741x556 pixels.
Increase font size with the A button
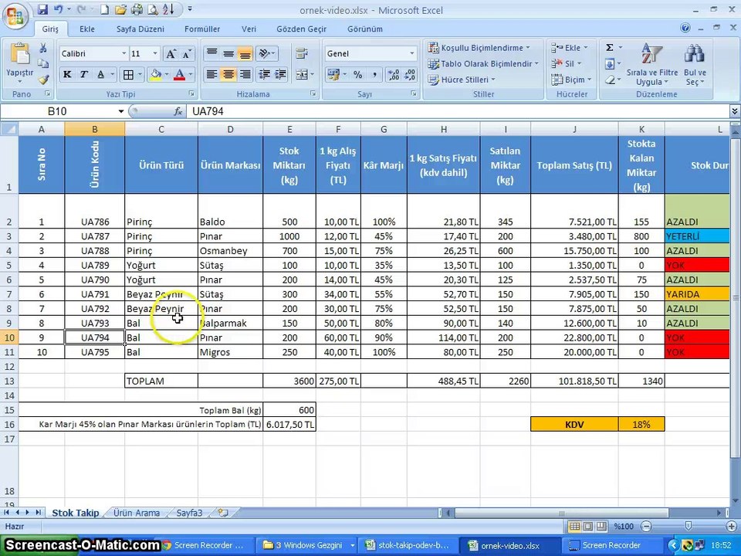click(171, 54)
